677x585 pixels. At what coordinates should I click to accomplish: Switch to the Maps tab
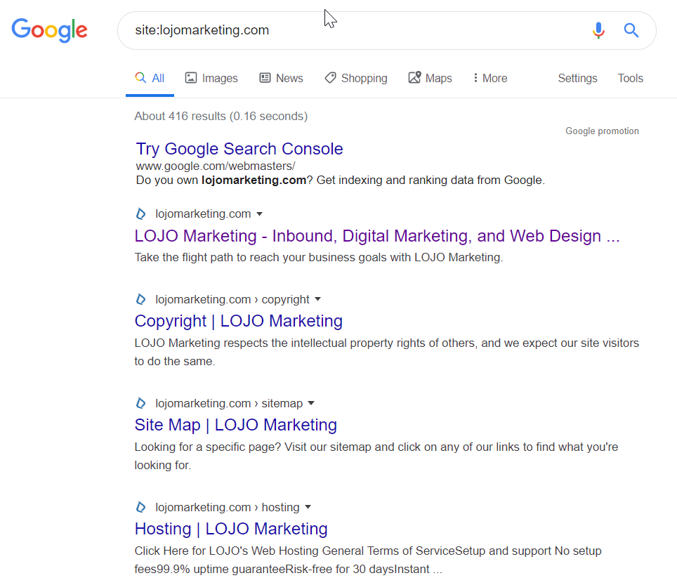(x=430, y=78)
